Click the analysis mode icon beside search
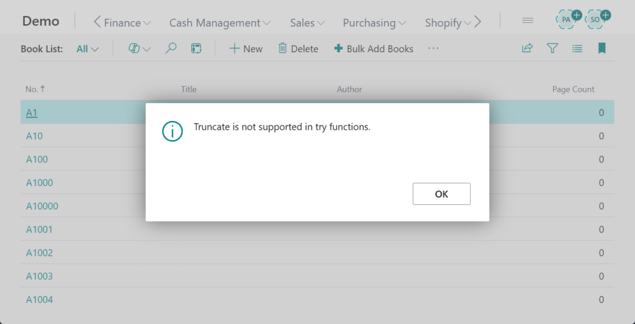635x324 pixels. (197, 48)
